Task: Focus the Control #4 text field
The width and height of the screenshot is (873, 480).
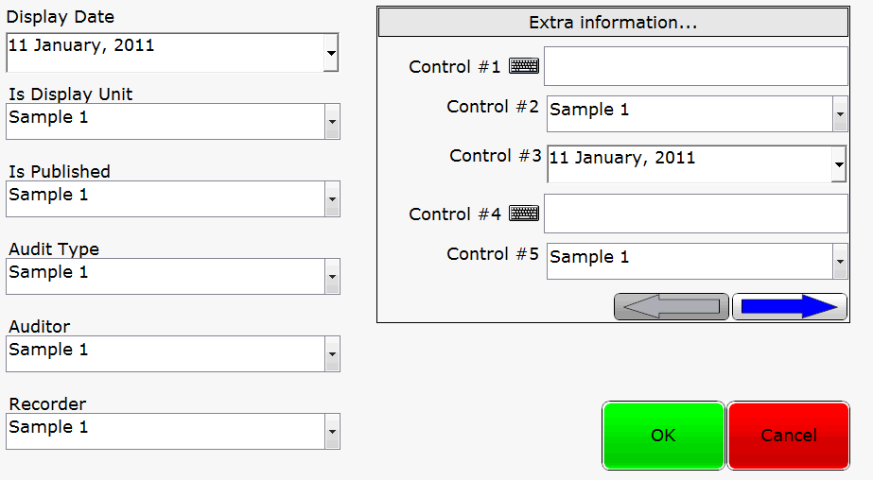Action: [x=696, y=214]
